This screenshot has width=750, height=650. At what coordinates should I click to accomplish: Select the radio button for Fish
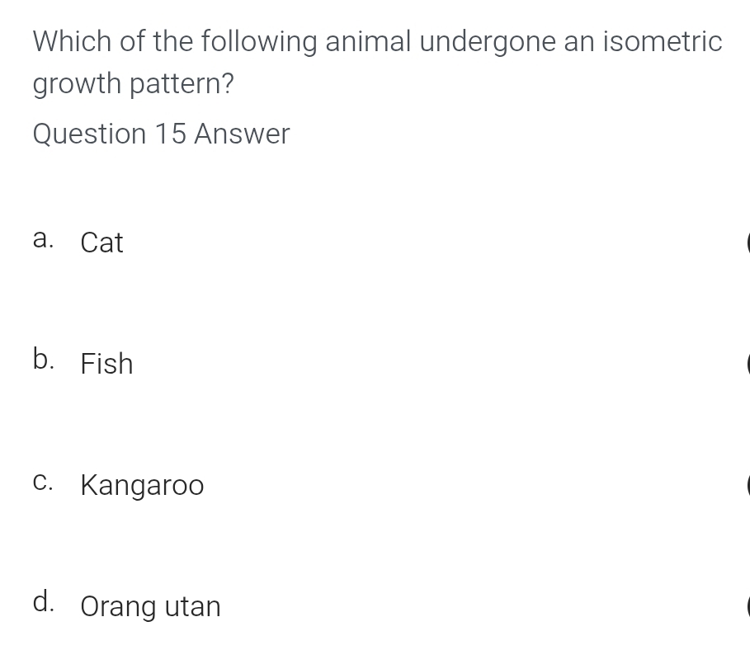click(x=747, y=364)
